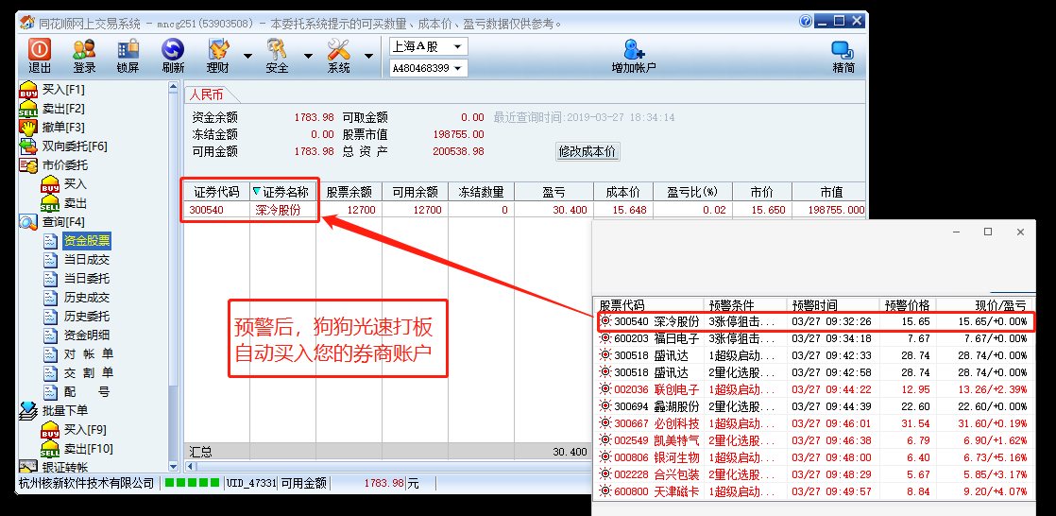This screenshot has height=516, width=1056.
Task: Expand the 安全 dropdown arrow
Action: [x=309, y=57]
